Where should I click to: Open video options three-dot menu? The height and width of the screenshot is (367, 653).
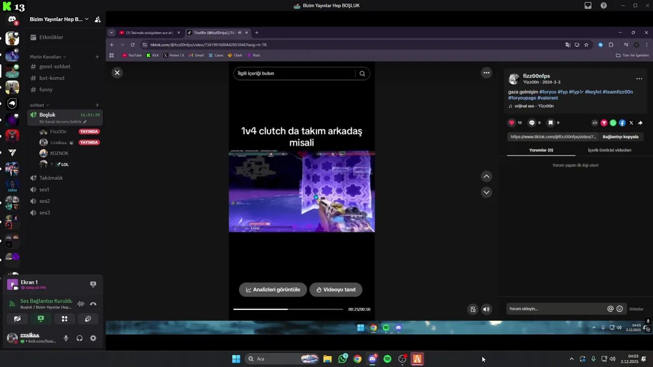coord(487,73)
